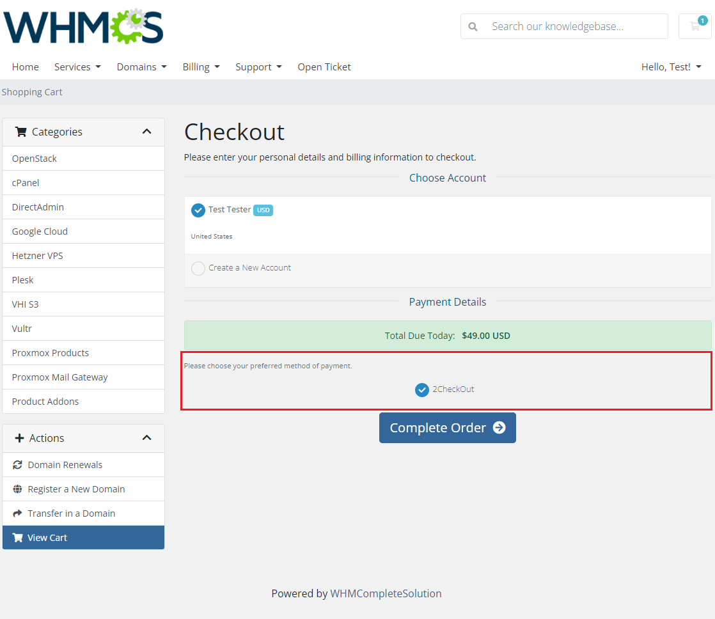Click the Actions plus icon
Image resolution: width=715 pixels, height=619 pixels.
(19, 438)
